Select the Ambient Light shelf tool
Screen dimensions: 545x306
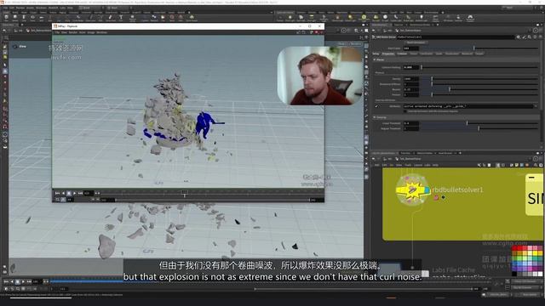coord(422,17)
